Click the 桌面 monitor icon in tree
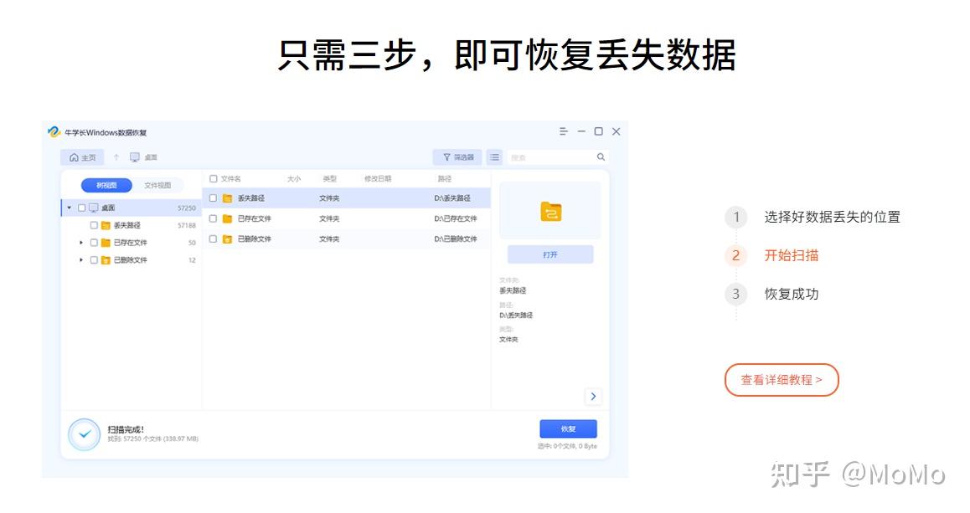Image resolution: width=970 pixels, height=513 pixels. [x=94, y=208]
